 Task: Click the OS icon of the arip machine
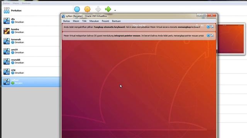tap(7, 72)
